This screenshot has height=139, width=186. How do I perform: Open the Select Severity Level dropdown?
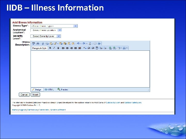pos(46,36)
